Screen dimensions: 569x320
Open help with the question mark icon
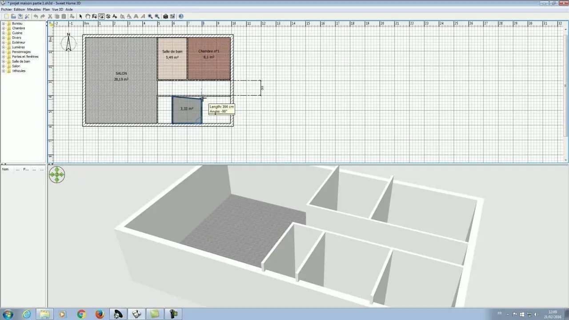point(181,16)
